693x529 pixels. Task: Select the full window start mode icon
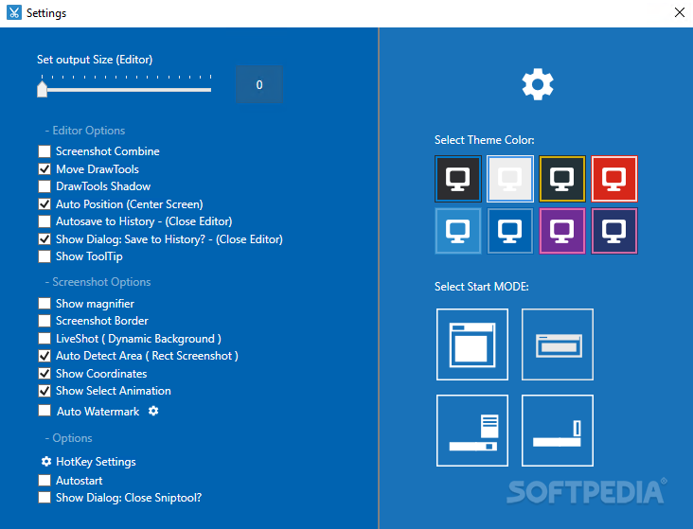coord(471,344)
